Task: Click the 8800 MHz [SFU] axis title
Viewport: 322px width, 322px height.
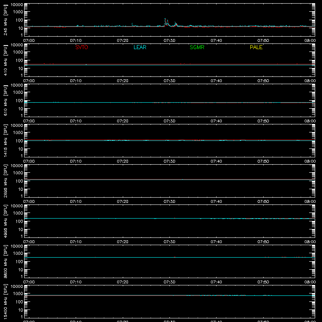Action: click(x=5, y=261)
